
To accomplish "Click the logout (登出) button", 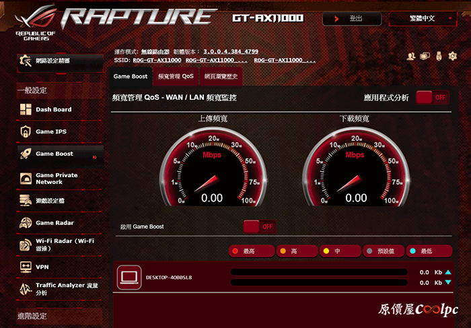I will click(x=352, y=19).
